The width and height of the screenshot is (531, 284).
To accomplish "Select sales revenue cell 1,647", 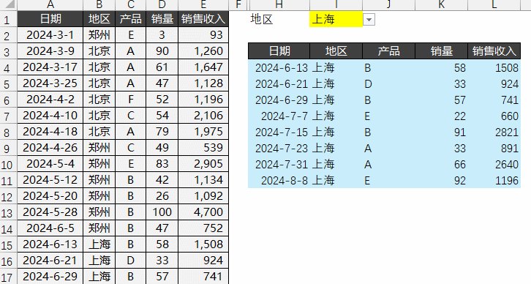I will click(x=203, y=67).
